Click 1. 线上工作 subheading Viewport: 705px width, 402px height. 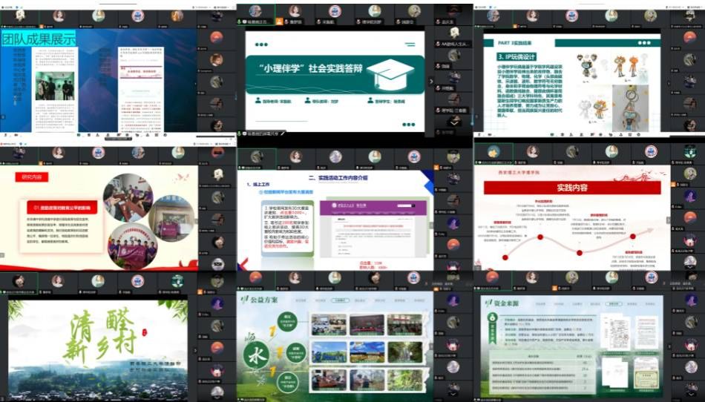pos(258,185)
